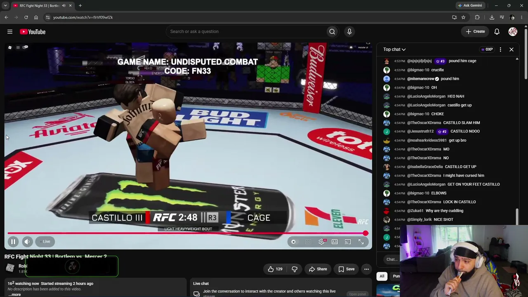This screenshot has width=528, height=297.
Task: Close the RFC Fight Night 33 tab
Action: [x=70, y=5]
